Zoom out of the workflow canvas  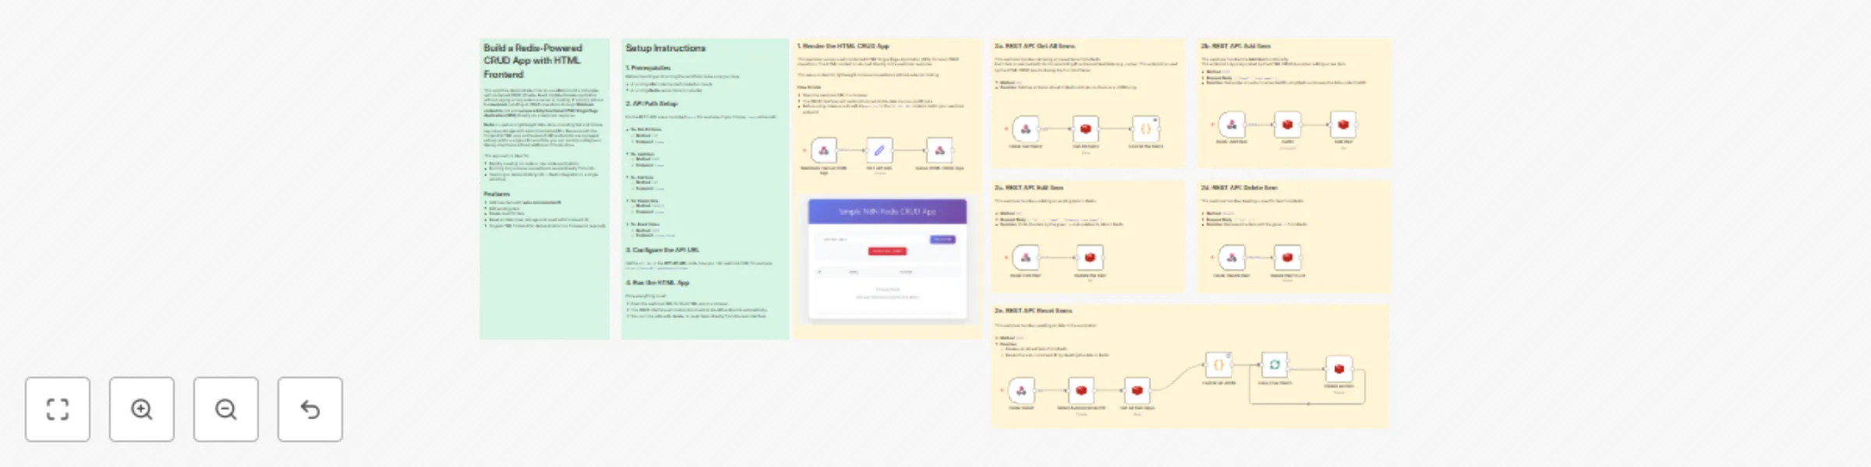(x=226, y=409)
